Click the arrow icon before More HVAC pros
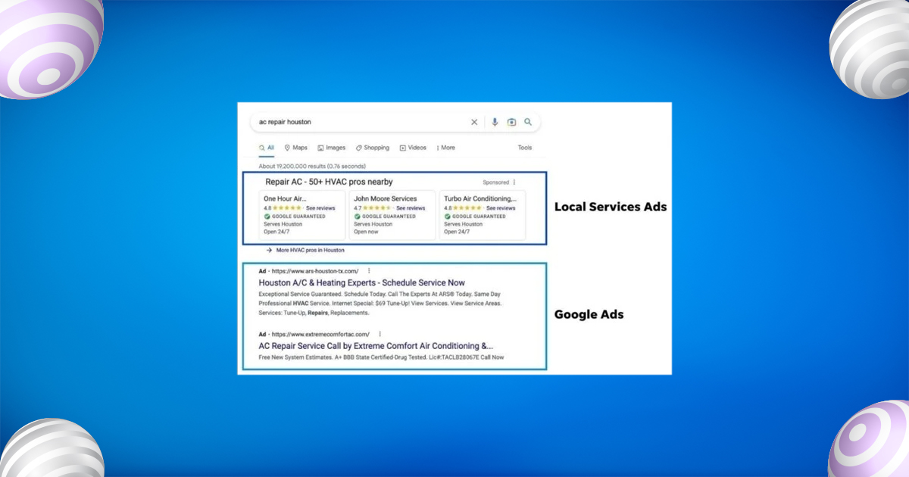This screenshot has height=477, width=909. click(269, 250)
